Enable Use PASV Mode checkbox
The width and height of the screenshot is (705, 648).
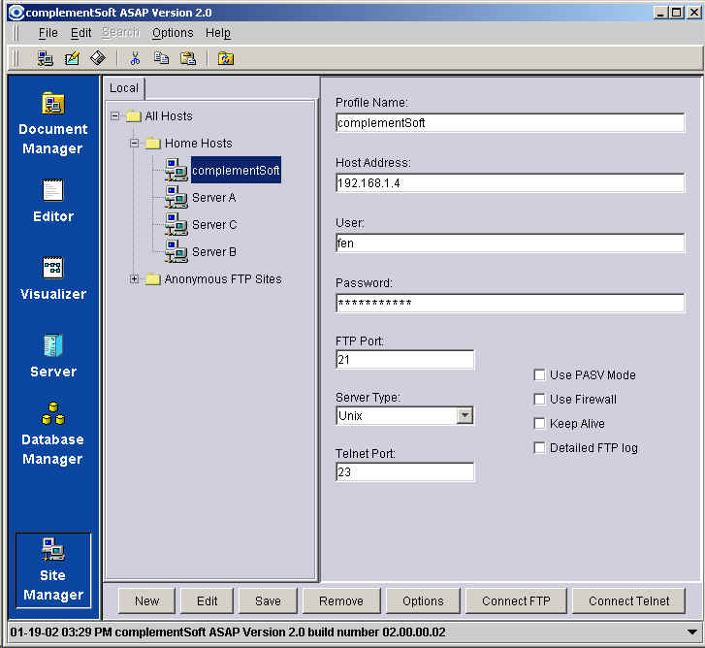click(x=539, y=375)
